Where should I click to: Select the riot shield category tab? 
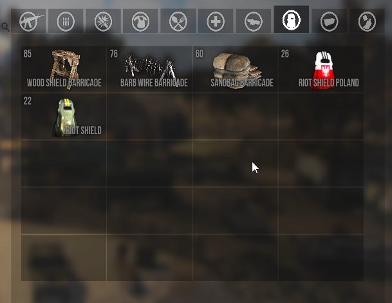coord(292,19)
